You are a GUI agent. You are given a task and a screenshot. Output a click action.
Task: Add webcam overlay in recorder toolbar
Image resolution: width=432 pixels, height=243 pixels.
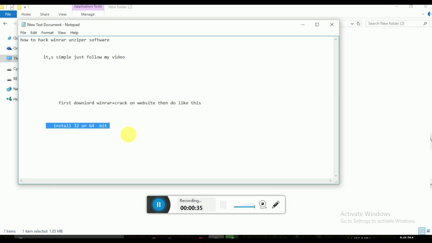pyautogui.click(x=263, y=205)
